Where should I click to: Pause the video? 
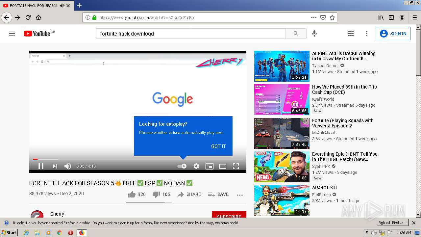41,166
